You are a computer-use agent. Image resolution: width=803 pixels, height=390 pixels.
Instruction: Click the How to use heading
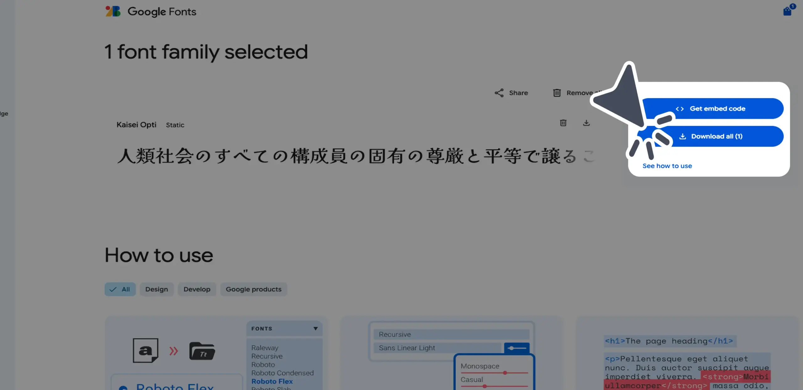pyautogui.click(x=159, y=255)
